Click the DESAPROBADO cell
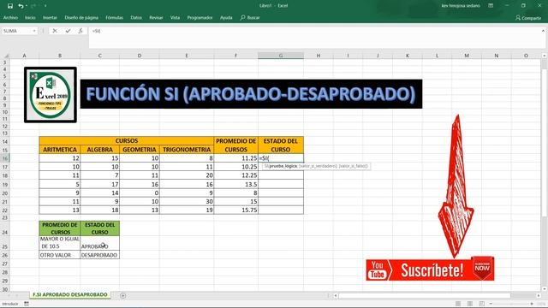The width and height of the screenshot is (548, 308). pyautogui.click(x=99, y=255)
